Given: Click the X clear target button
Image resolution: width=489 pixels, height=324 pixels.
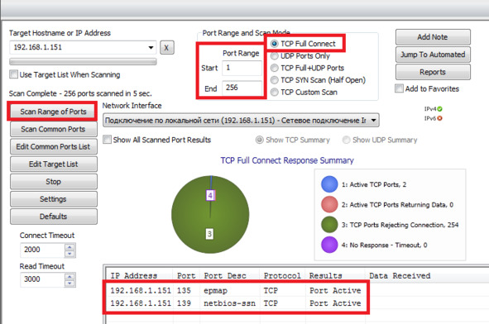Looking at the screenshot, I should pos(167,48).
